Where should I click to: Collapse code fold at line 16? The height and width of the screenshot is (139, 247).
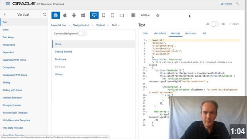point(147,87)
